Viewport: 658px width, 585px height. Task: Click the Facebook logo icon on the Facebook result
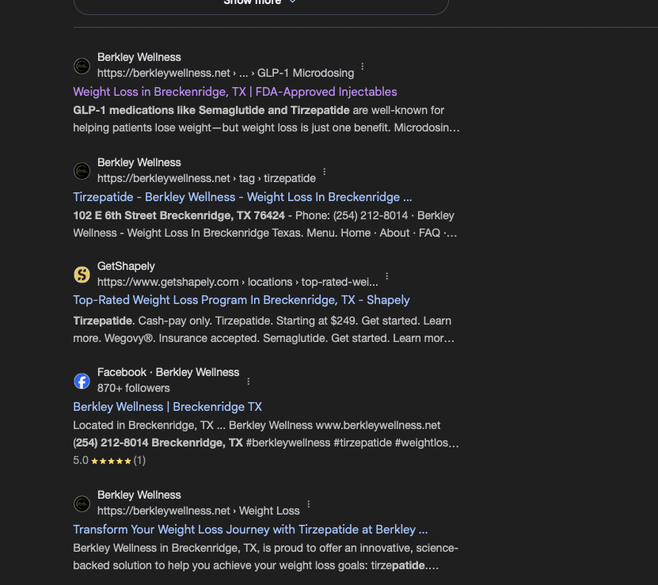click(x=82, y=381)
